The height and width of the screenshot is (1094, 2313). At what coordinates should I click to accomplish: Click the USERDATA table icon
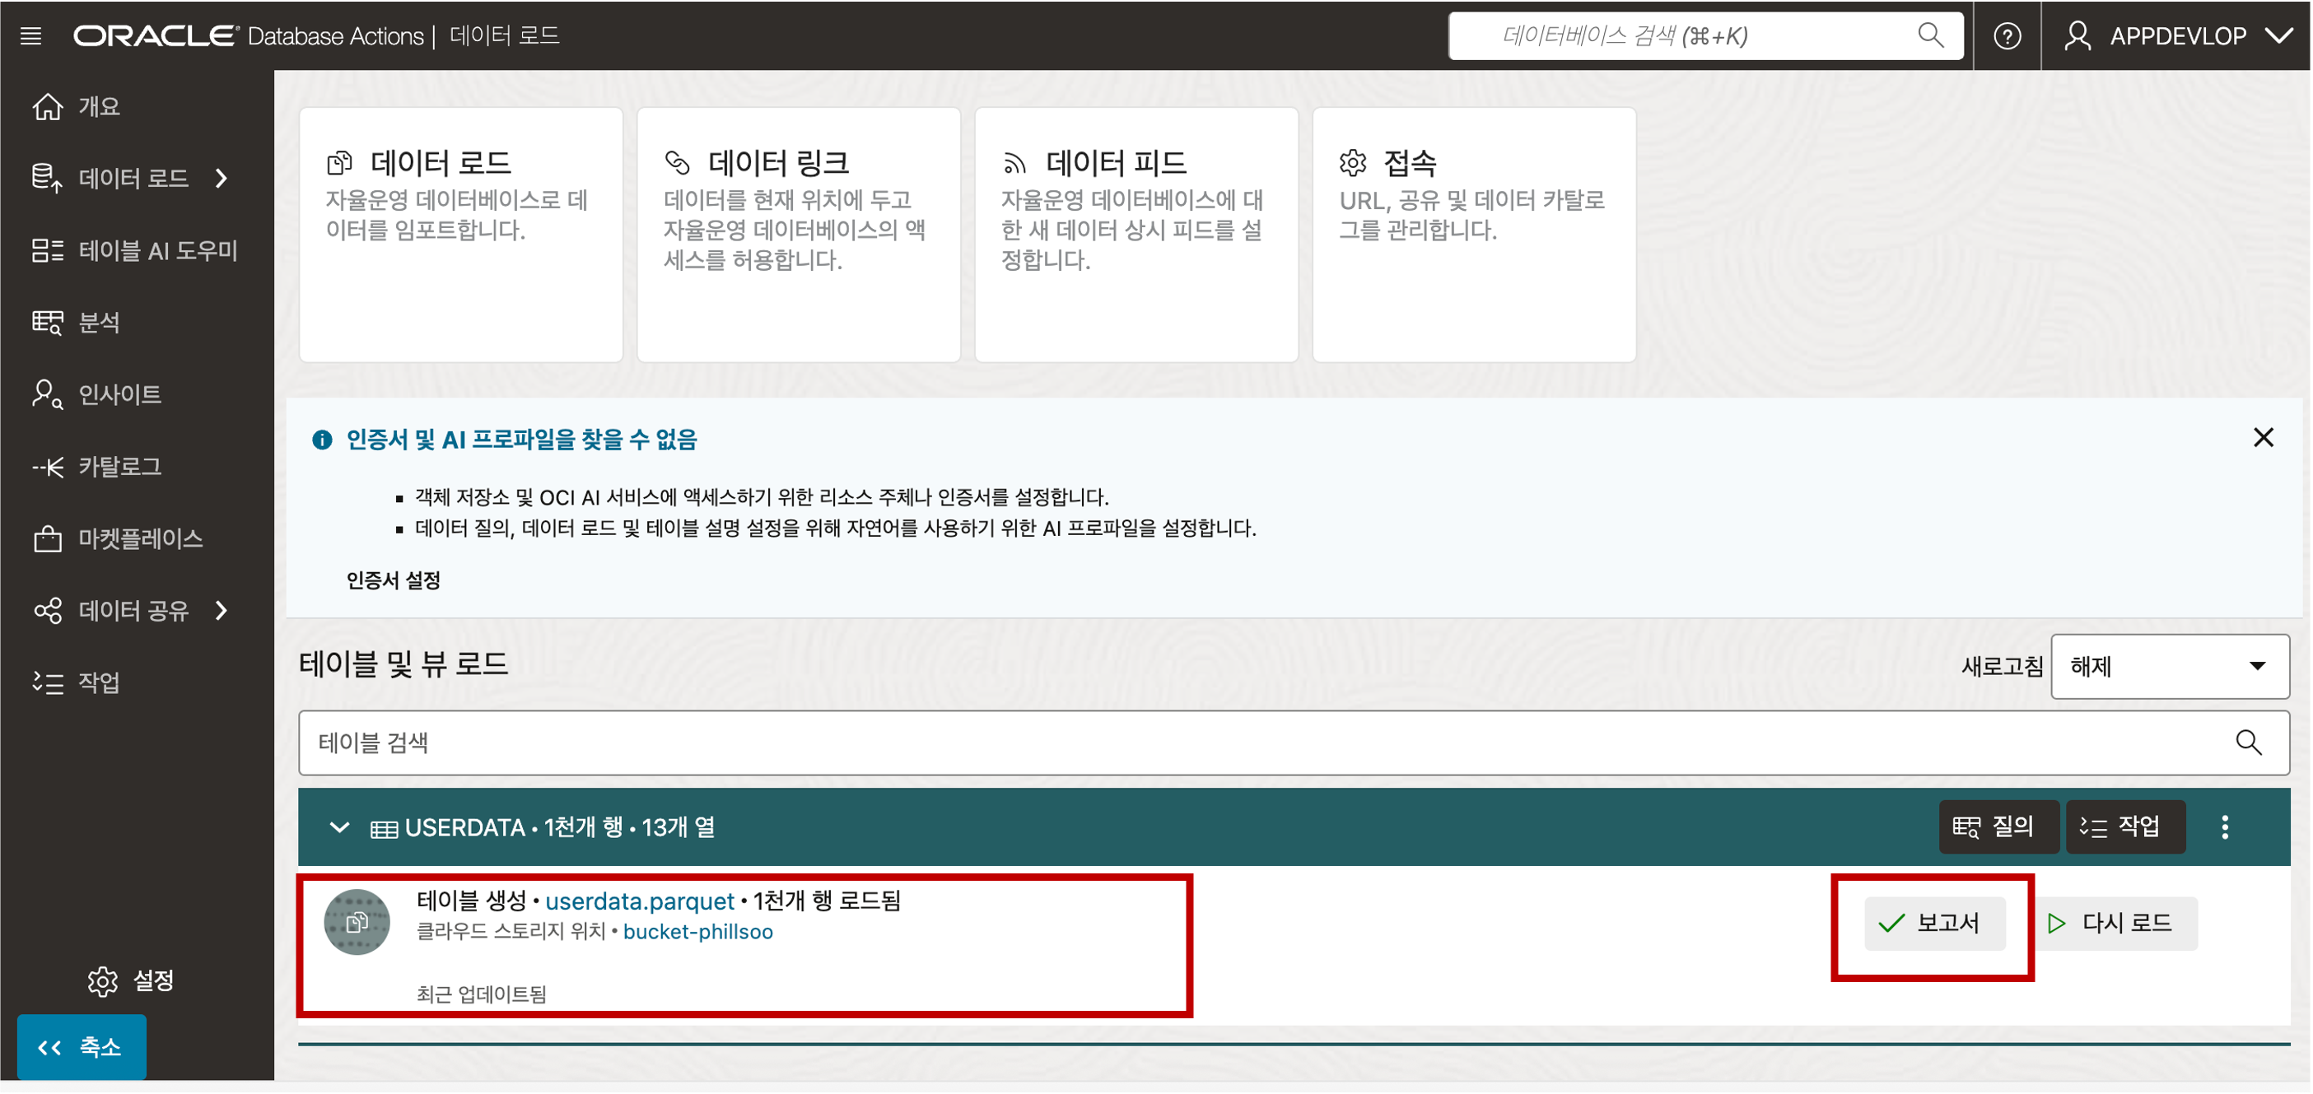(x=384, y=829)
